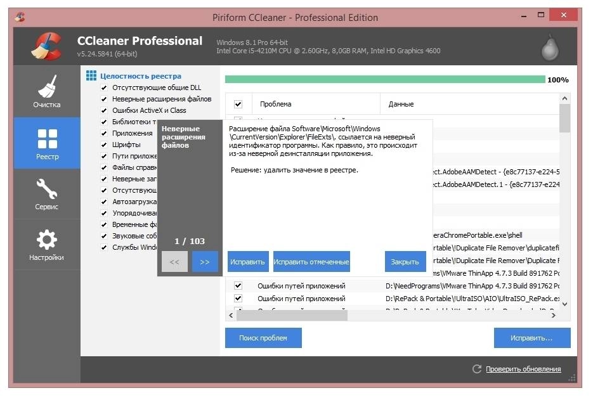Open the Настройки (Options) gear section
Image resolution: width=593 pixels, height=400 pixels.
[47, 245]
